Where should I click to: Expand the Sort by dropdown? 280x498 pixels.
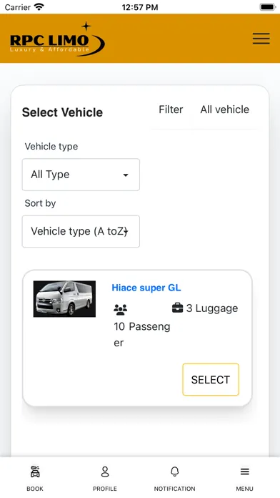(x=81, y=231)
